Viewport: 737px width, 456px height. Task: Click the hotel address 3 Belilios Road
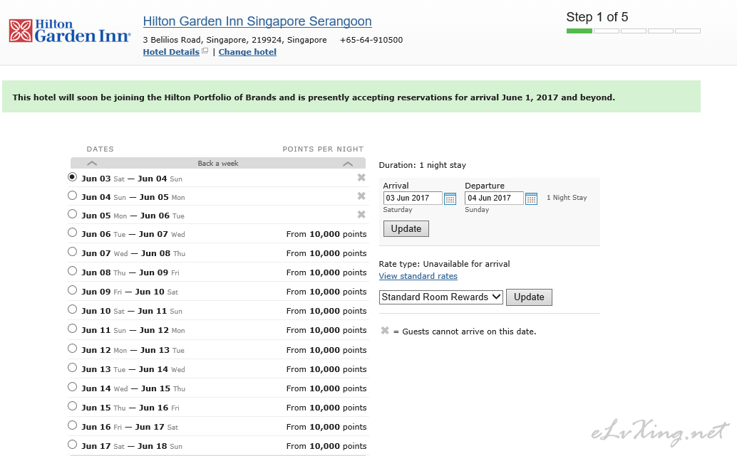(234, 40)
